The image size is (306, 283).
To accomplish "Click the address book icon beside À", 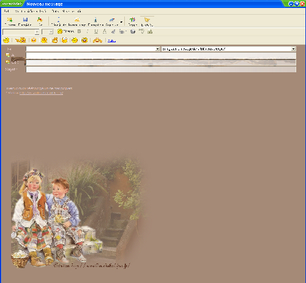I will (8, 55).
